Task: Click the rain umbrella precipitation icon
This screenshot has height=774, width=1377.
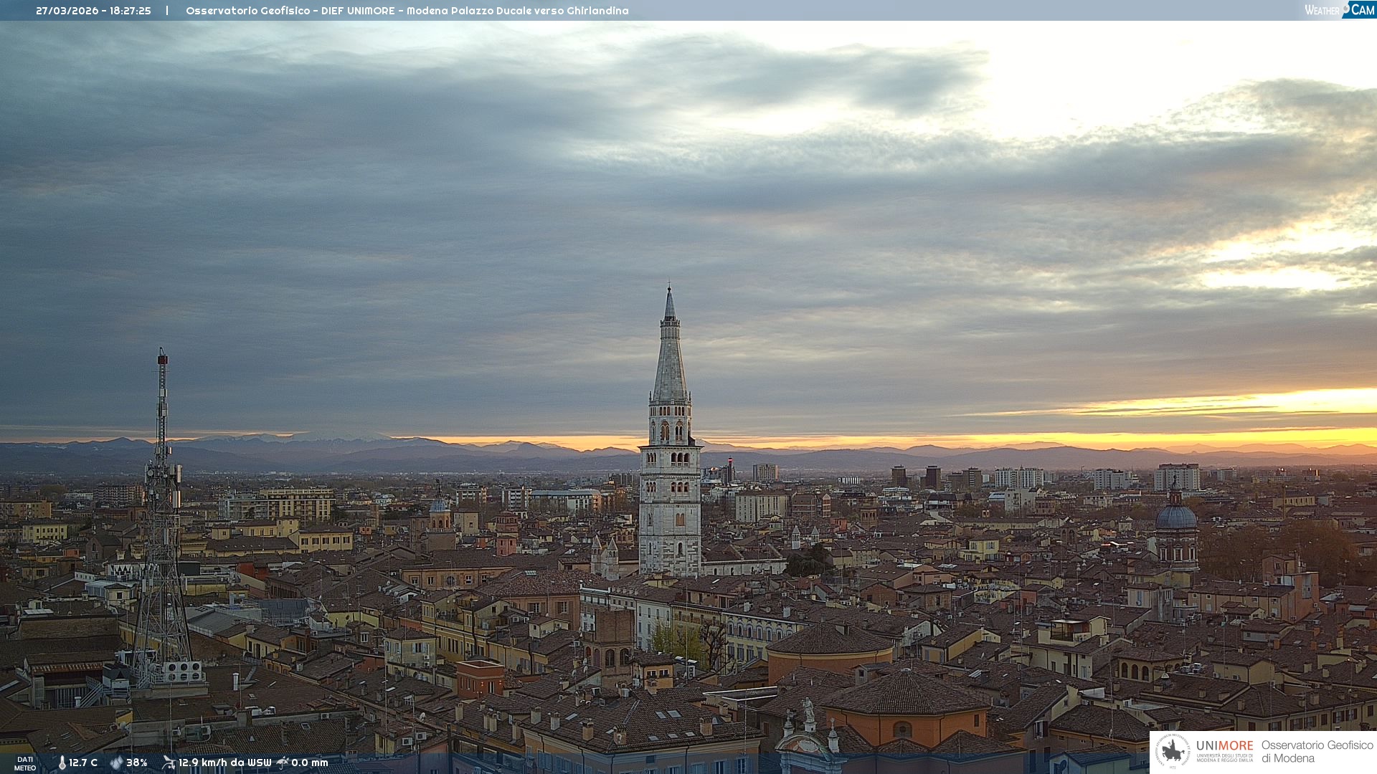Action: [283, 763]
